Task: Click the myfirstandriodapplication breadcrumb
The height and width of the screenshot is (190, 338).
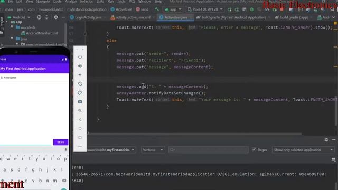Action: coord(87,9)
